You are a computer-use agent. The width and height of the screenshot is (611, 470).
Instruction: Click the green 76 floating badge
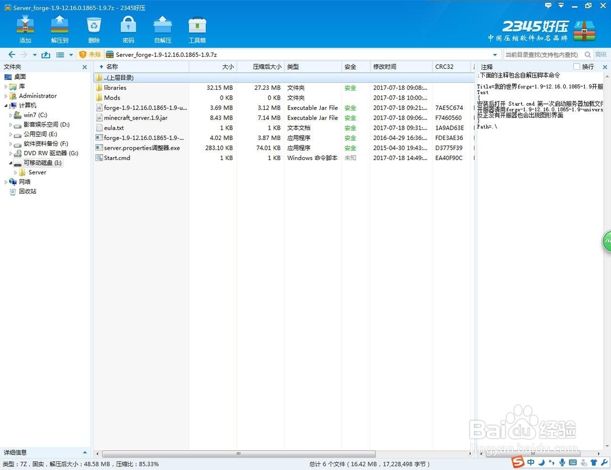coord(606,241)
